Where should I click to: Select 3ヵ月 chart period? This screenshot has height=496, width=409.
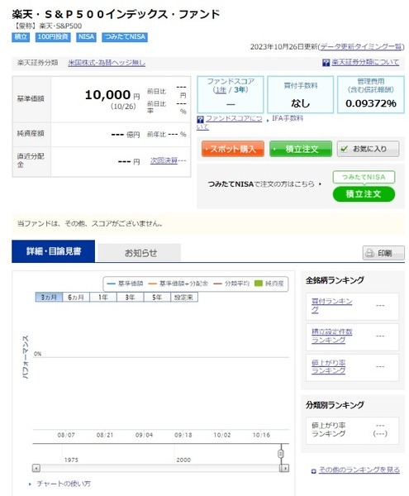point(49,298)
